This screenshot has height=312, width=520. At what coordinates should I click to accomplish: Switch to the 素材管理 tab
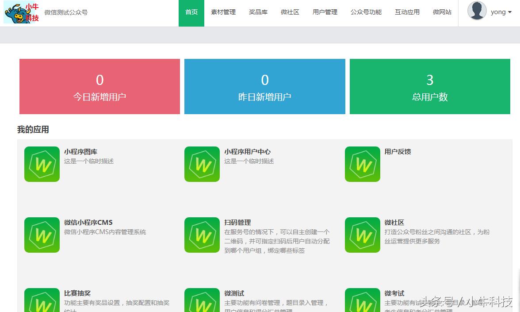(x=223, y=12)
